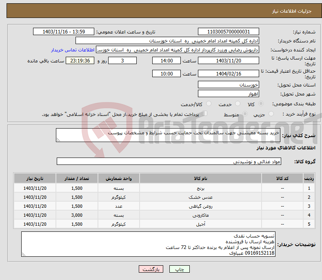Click the بازگشت (back) button

tap(151, 269)
